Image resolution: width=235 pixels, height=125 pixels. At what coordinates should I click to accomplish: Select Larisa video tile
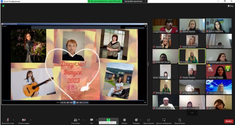219,102
